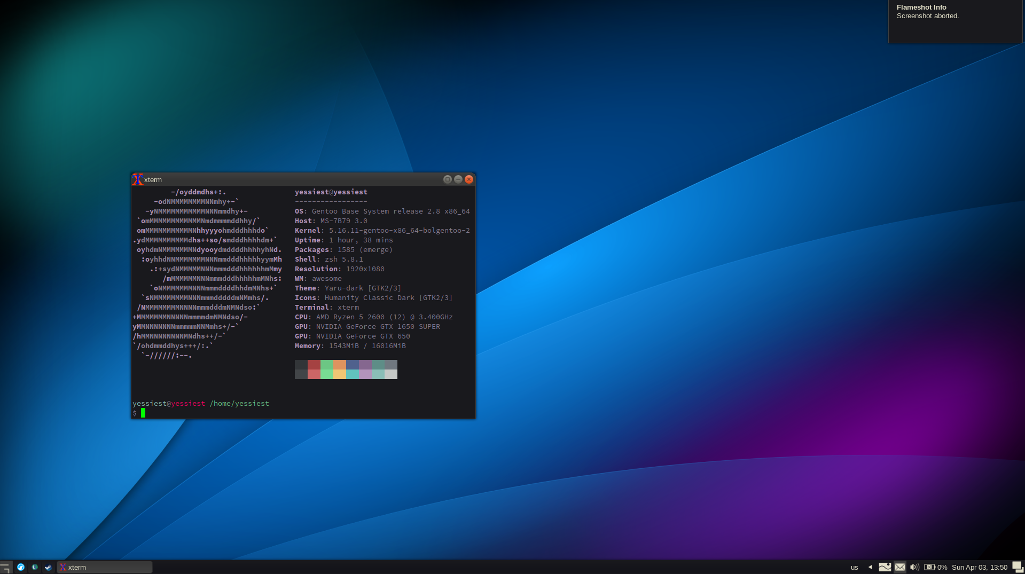This screenshot has width=1025, height=574.
Task: Minimize the xterm window
Action: pos(458,179)
